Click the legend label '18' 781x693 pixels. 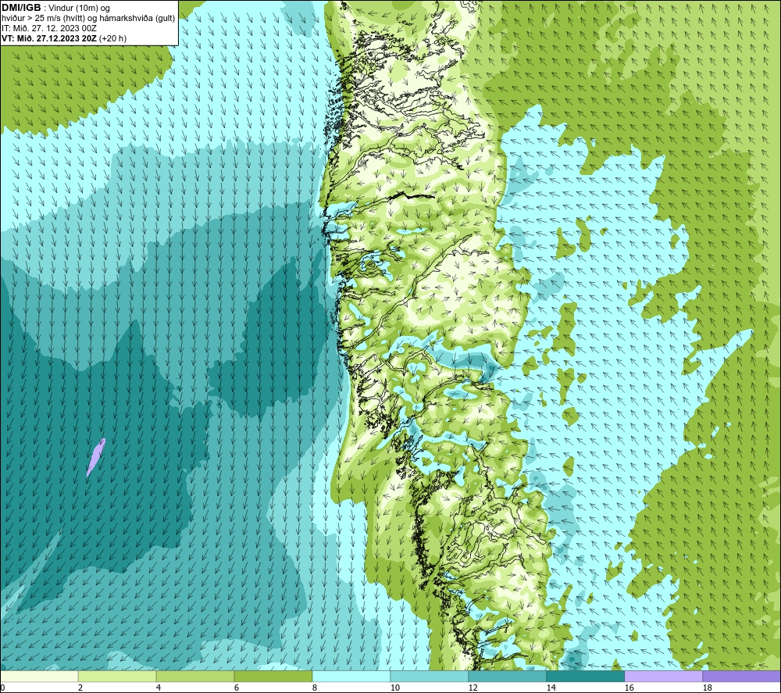(x=707, y=688)
